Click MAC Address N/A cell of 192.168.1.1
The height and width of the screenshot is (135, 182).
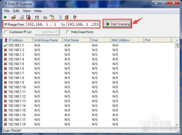pos(115,45)
